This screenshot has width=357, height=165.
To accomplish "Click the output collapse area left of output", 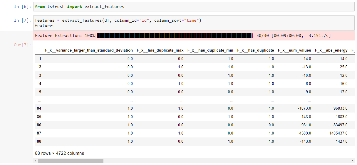I will pos(16,97).
